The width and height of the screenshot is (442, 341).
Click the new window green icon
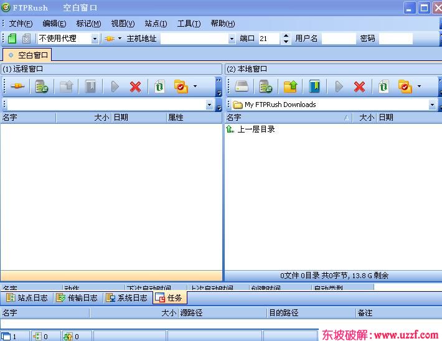point(12,39)
